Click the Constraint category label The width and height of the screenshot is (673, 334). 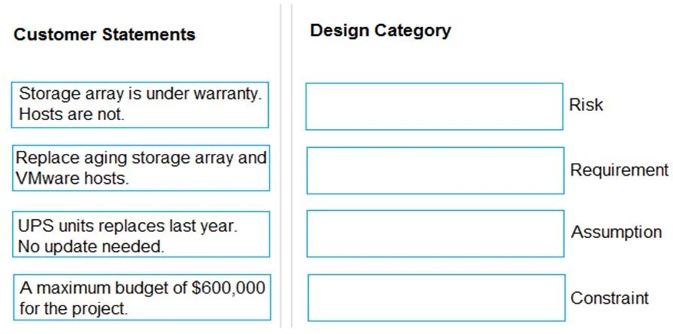tap(609, 298)
